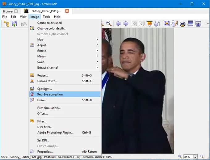Viewport: 210px width, 160px height.
Task: Click the status bar zoom in magnifier
Action: coord(180,156)
